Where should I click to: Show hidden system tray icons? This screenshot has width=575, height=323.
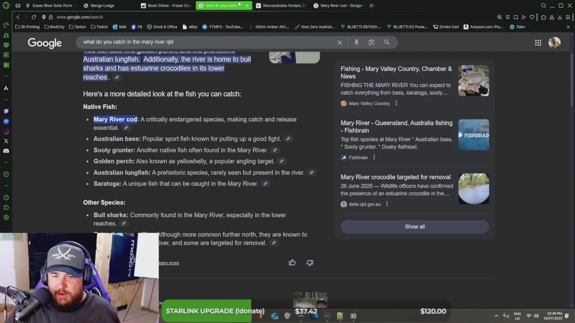tap(496, 316)
